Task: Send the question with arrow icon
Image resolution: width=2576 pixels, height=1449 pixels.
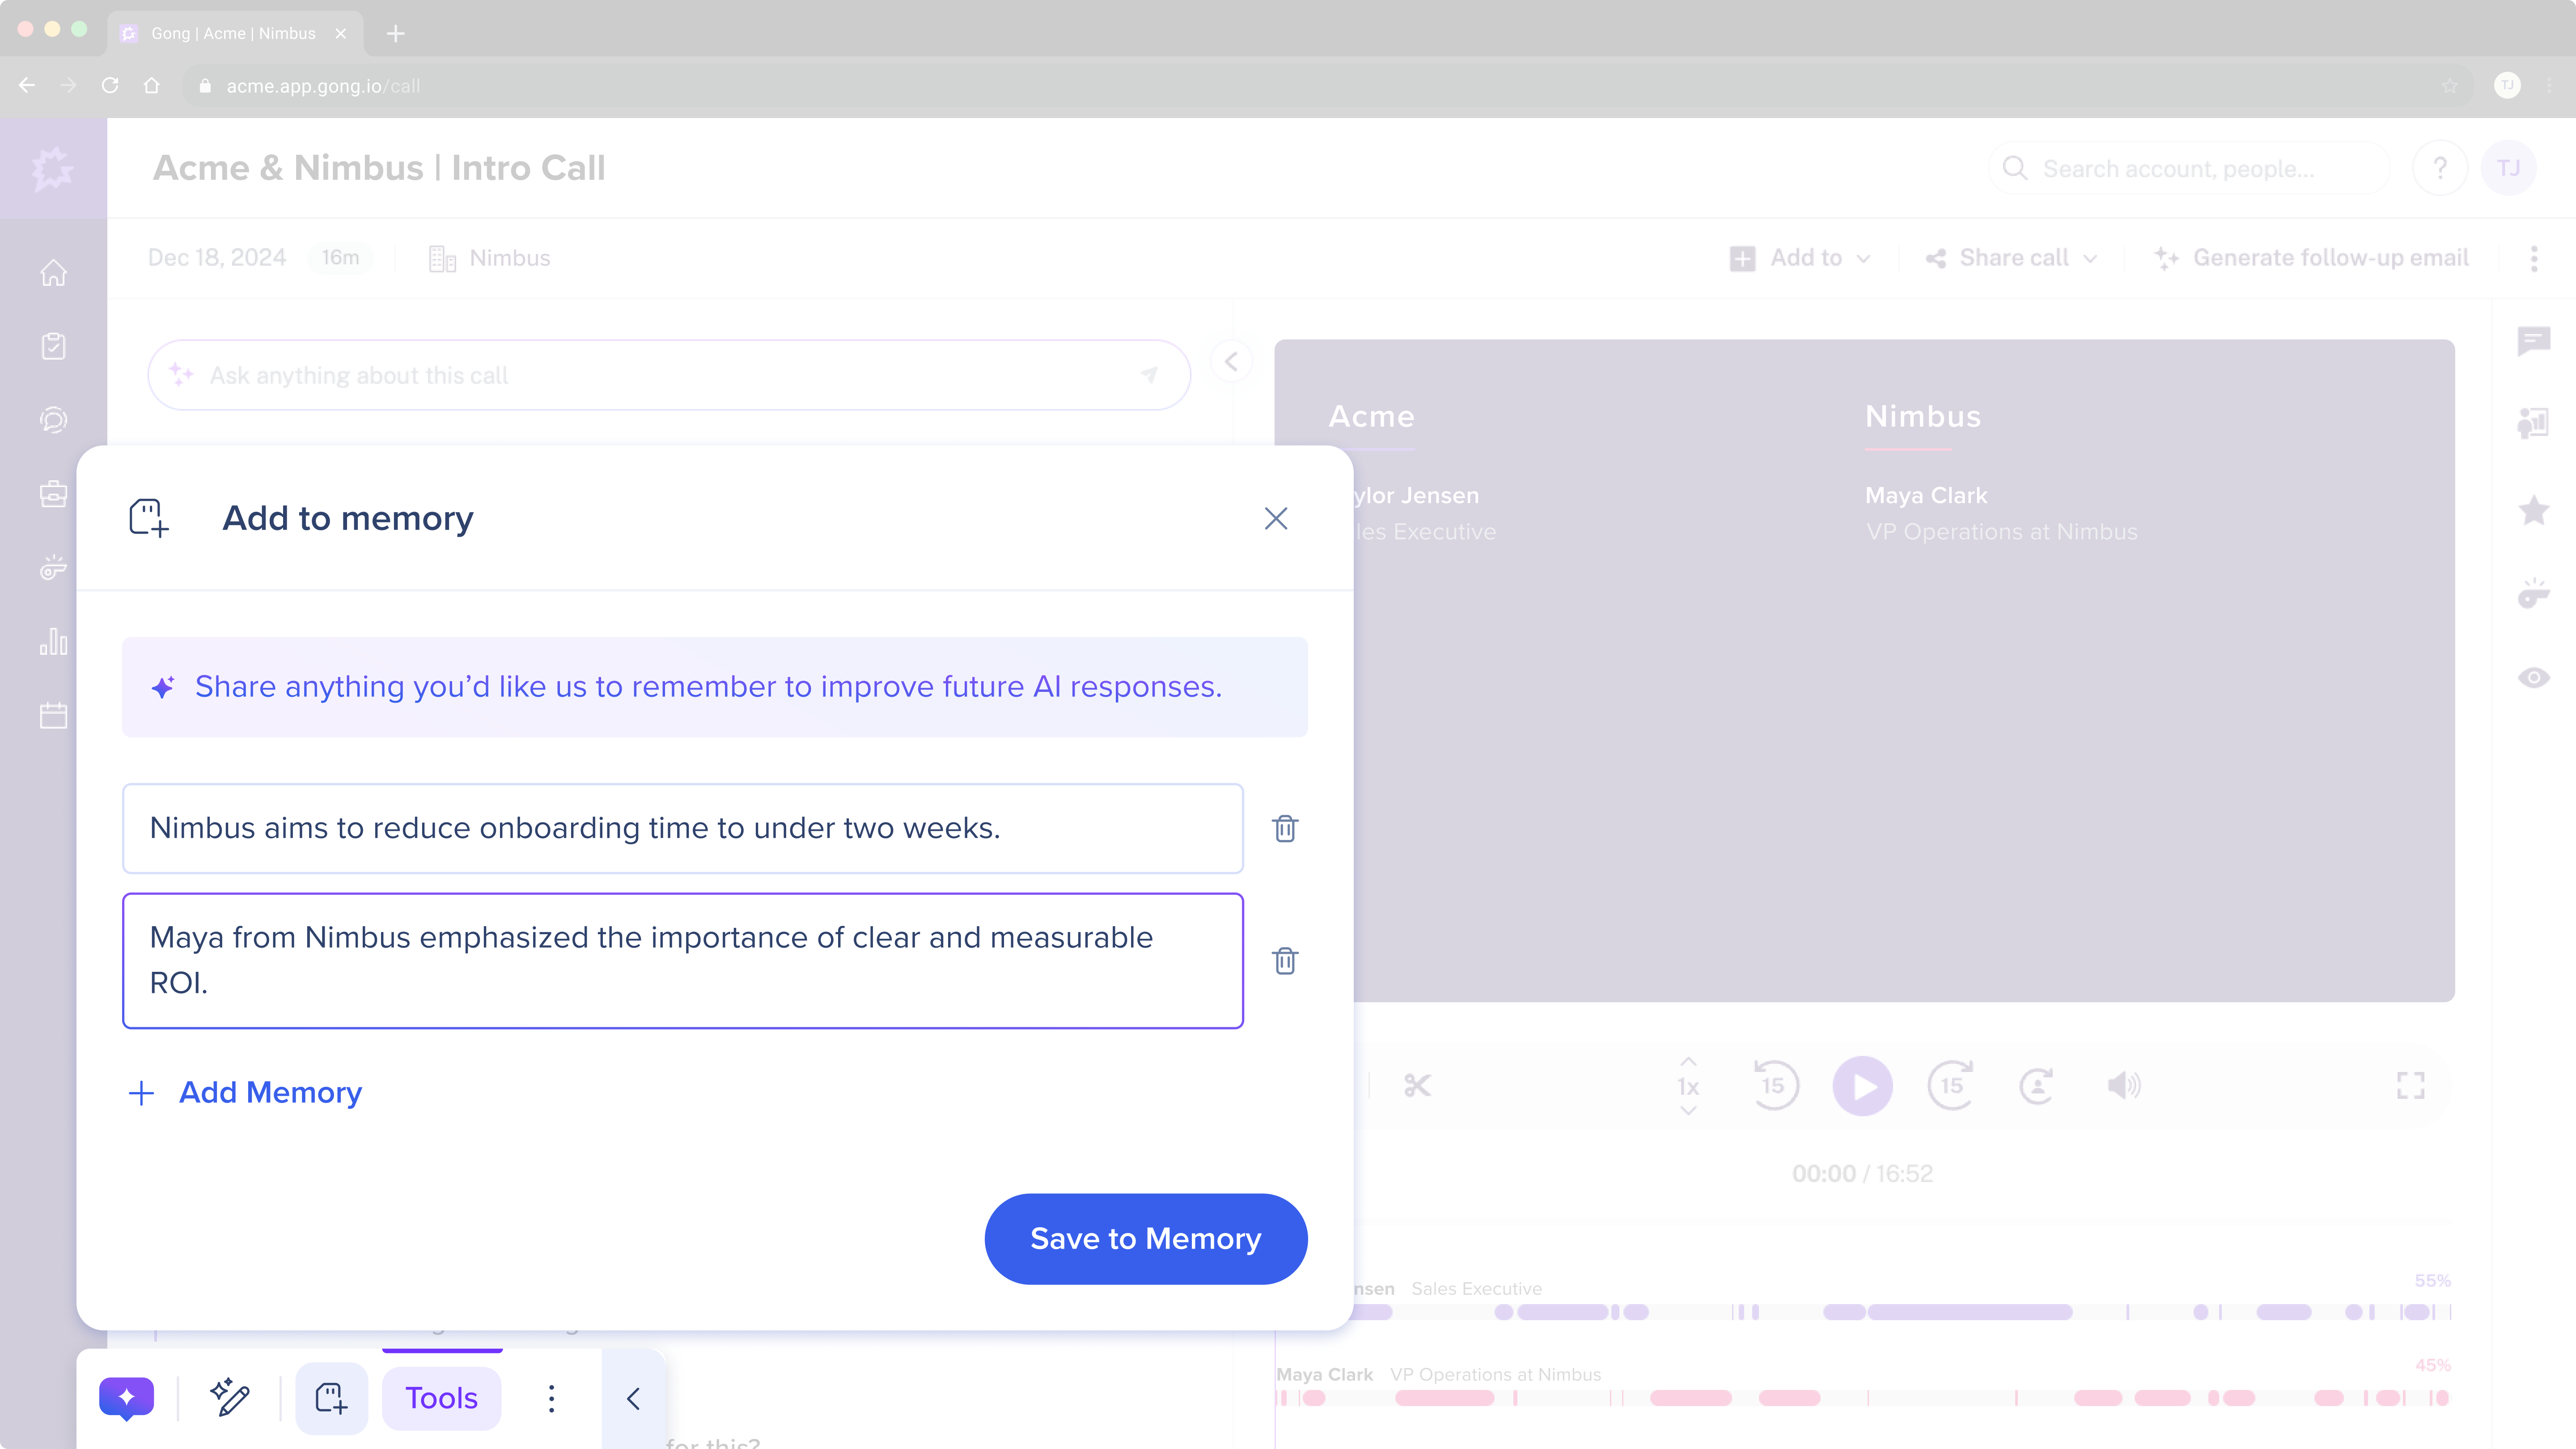Action: 1149,375
